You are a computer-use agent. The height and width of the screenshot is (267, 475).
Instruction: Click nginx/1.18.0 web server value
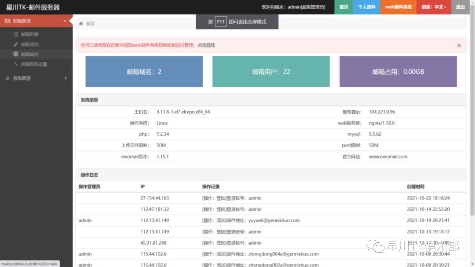[382, 123]
